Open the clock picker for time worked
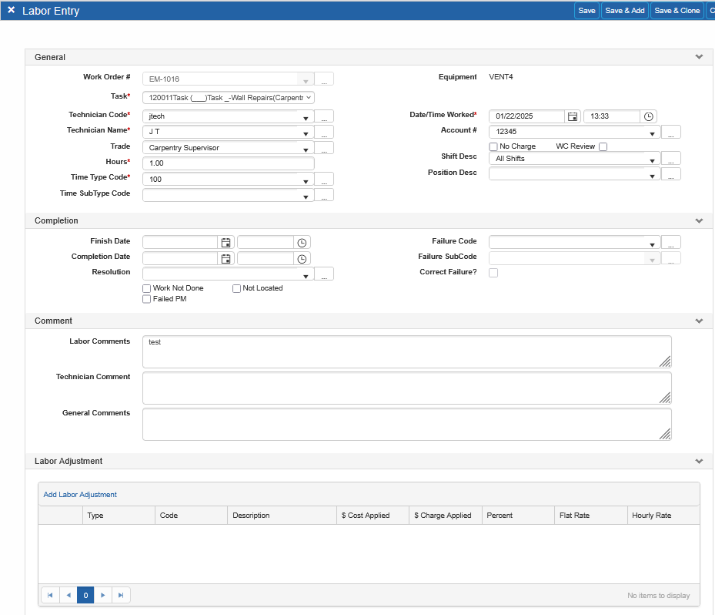This screenshot has height=615, width=715. click(648, 116)
